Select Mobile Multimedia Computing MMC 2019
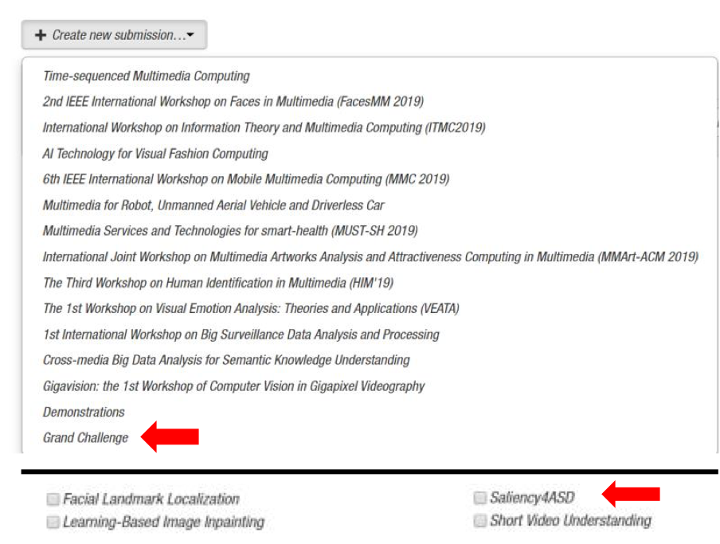Screen dimensions: 720x544 (246, 179)
